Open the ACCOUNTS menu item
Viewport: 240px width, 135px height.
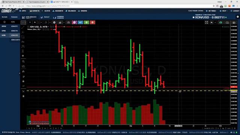tap(58, 11)
